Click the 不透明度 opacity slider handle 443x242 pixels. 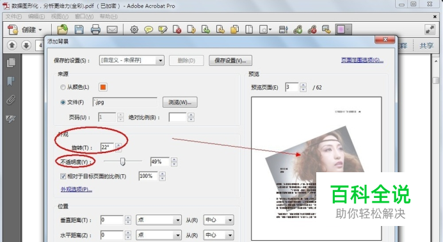pos(122,161)
